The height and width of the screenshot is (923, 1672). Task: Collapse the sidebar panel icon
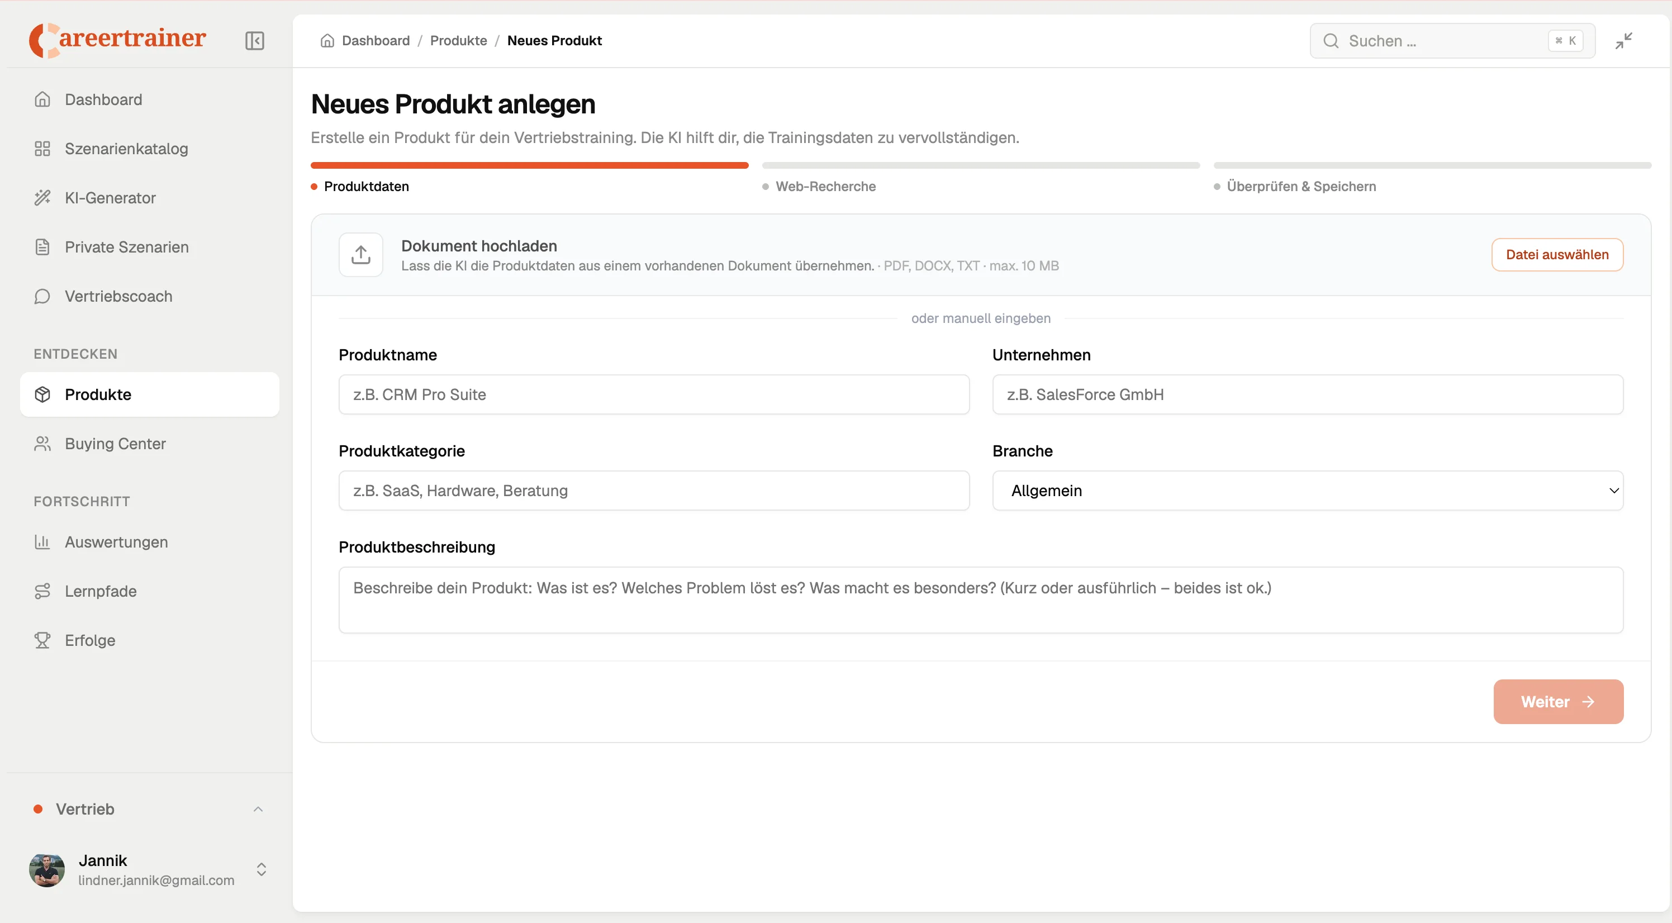[254, 41]
